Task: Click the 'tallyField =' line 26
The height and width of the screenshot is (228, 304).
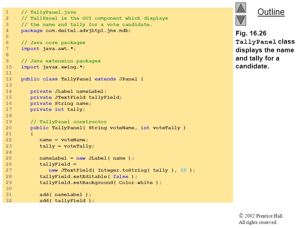Action: (58, 164)
